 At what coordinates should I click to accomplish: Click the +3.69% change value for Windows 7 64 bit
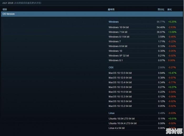point(172,32)
